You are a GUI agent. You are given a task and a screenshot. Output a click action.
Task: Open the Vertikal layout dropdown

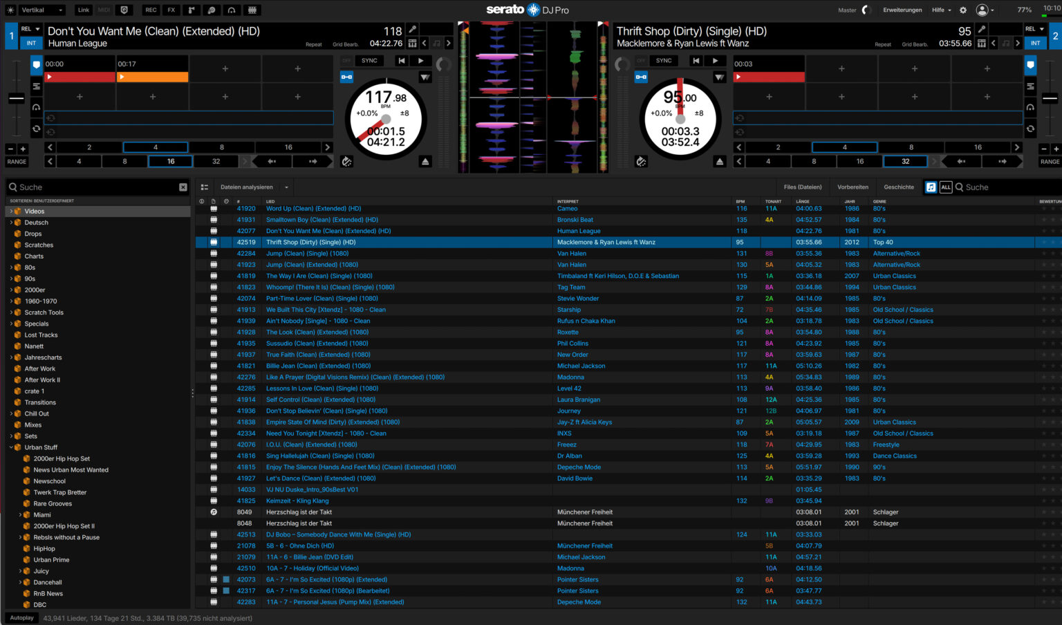tap(43, 10)
